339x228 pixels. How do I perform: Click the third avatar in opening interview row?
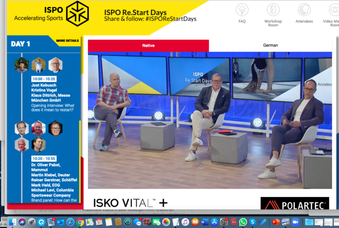(x=55, y=65)
